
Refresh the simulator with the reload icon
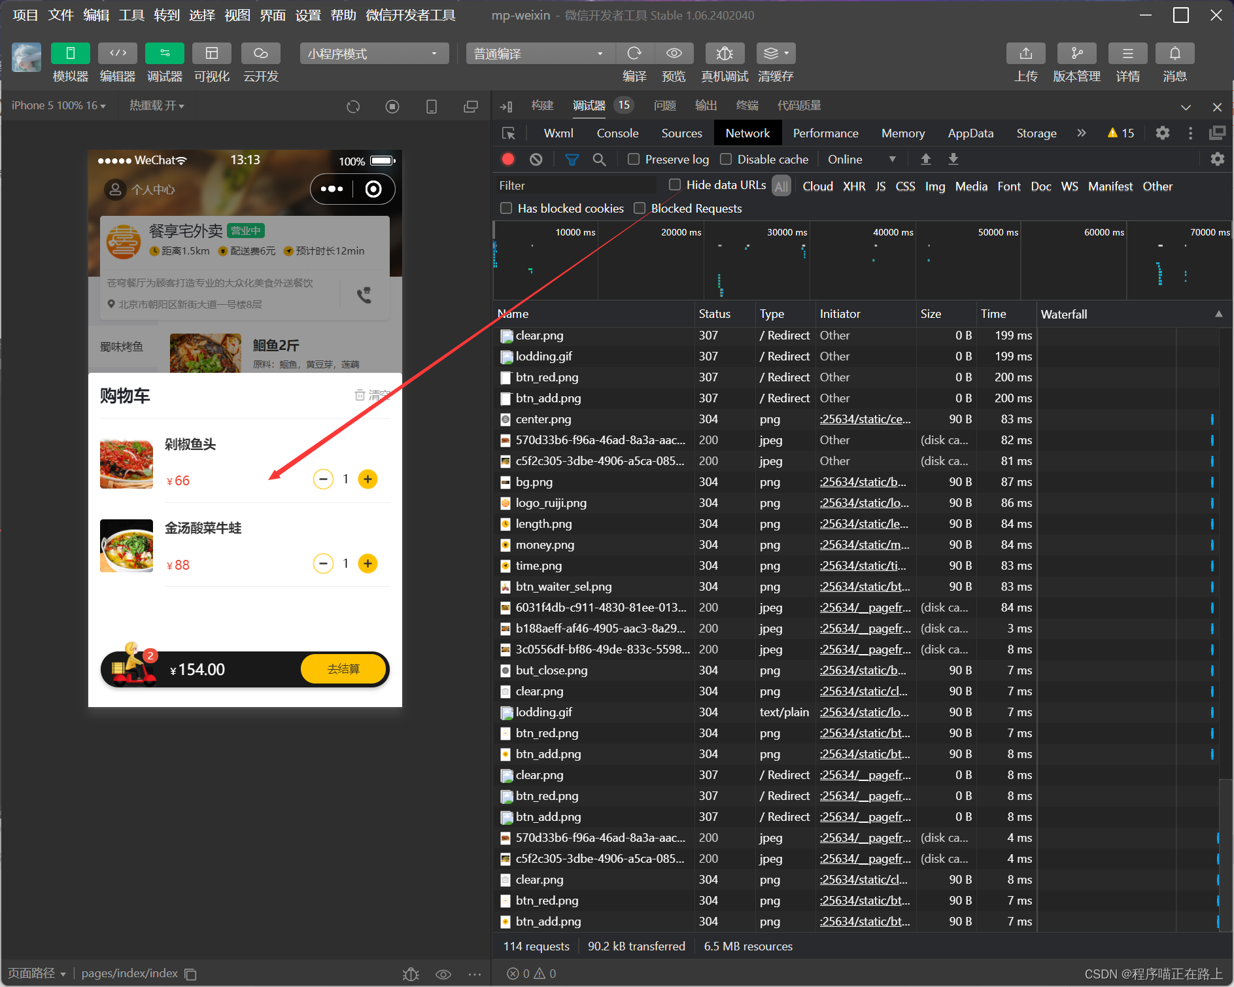click(353, 107)
